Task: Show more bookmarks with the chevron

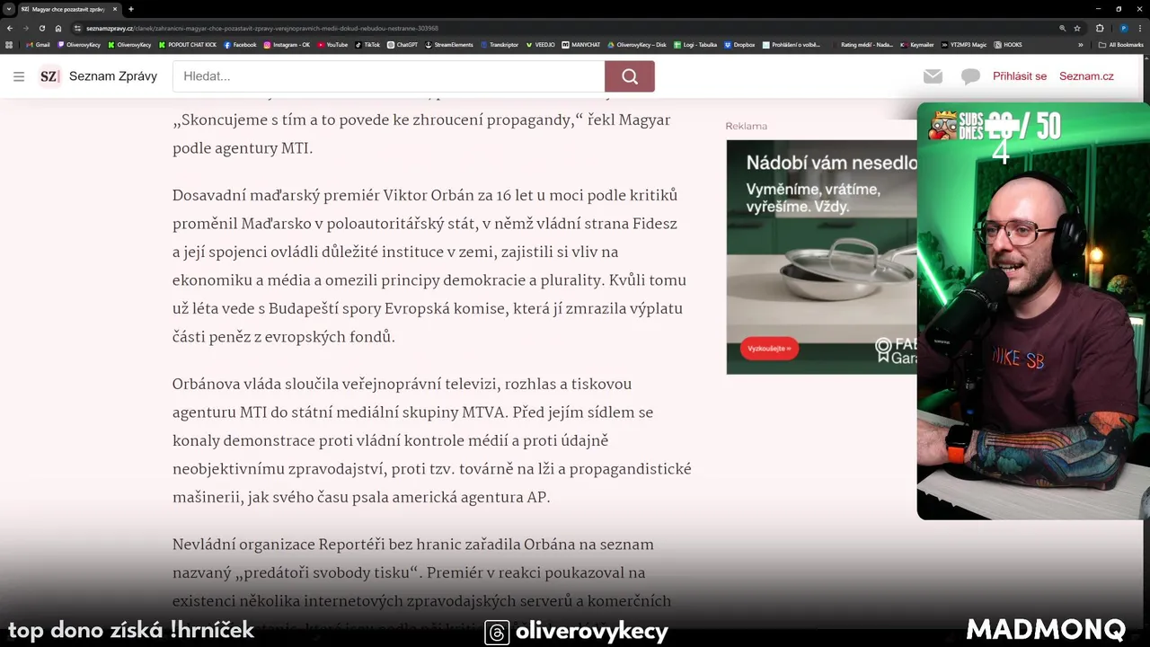Action: tap(1081, 44)
